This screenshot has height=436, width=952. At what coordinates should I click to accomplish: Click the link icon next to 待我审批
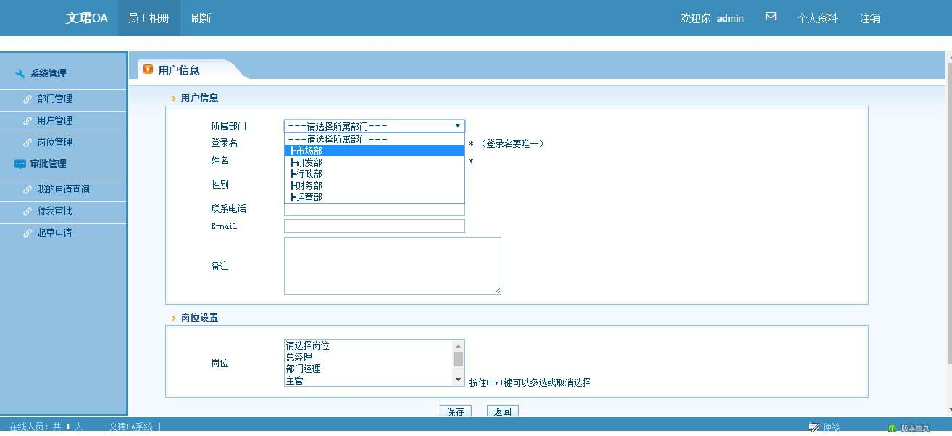tap(28, 211)
